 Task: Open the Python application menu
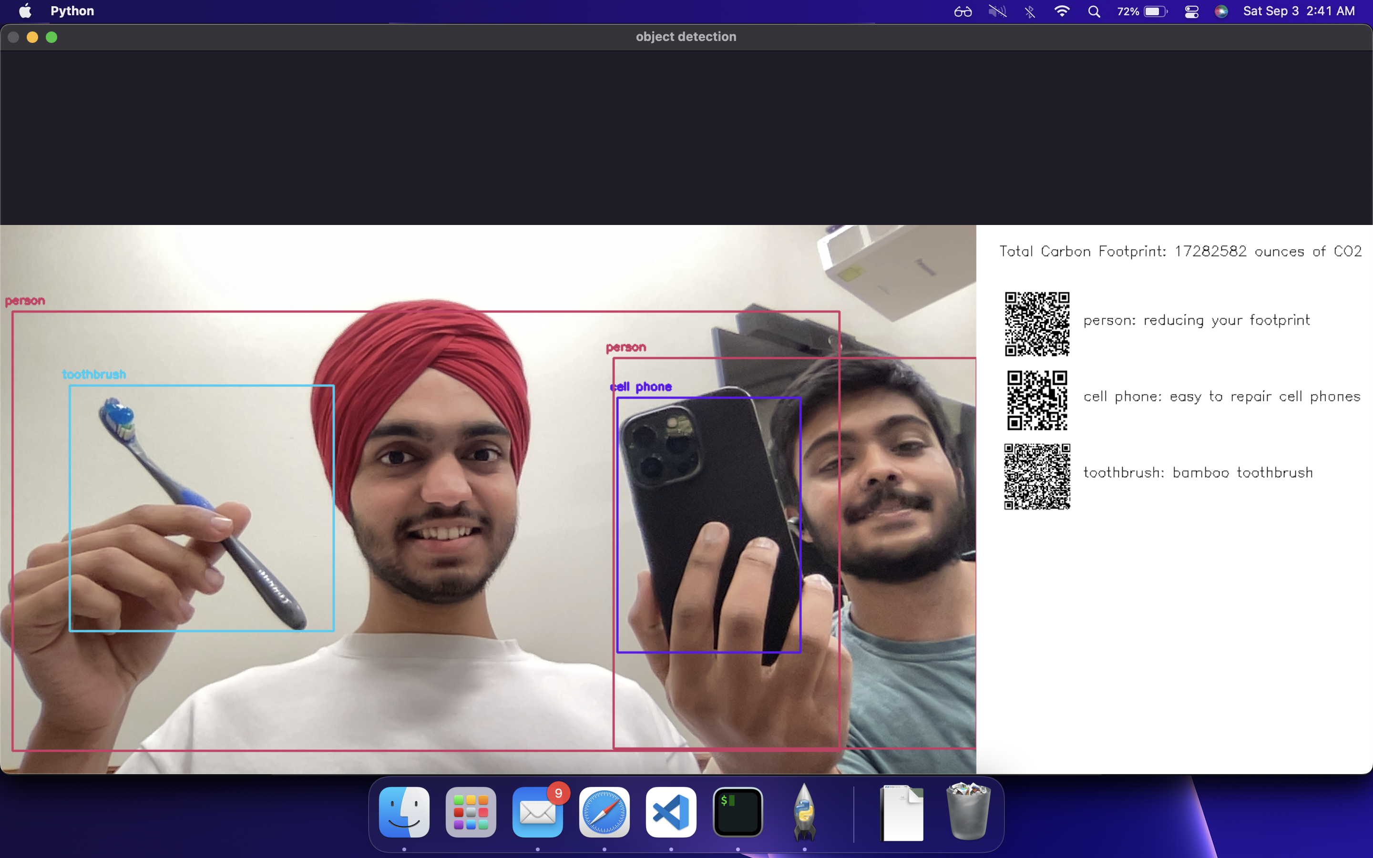pyautogui.click(x=72, y=11)
